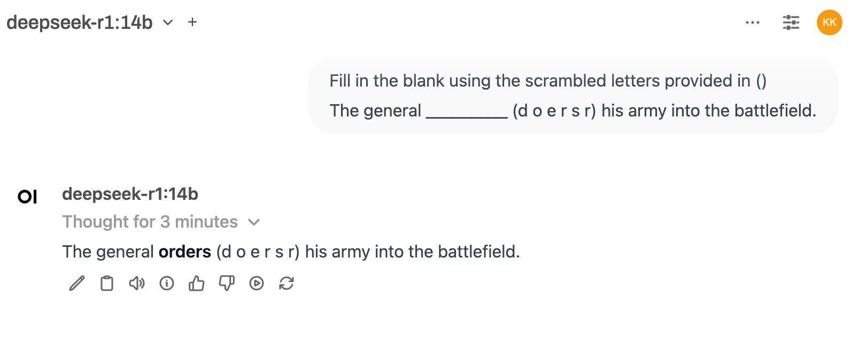
Task: Give the response a thumbs up
Action: click(197, 283)
